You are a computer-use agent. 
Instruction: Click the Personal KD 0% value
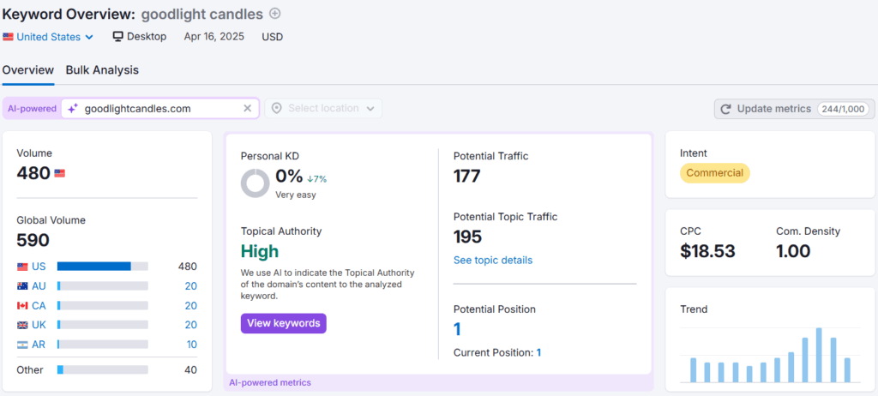pyautogui.click(x=289, y=177)
